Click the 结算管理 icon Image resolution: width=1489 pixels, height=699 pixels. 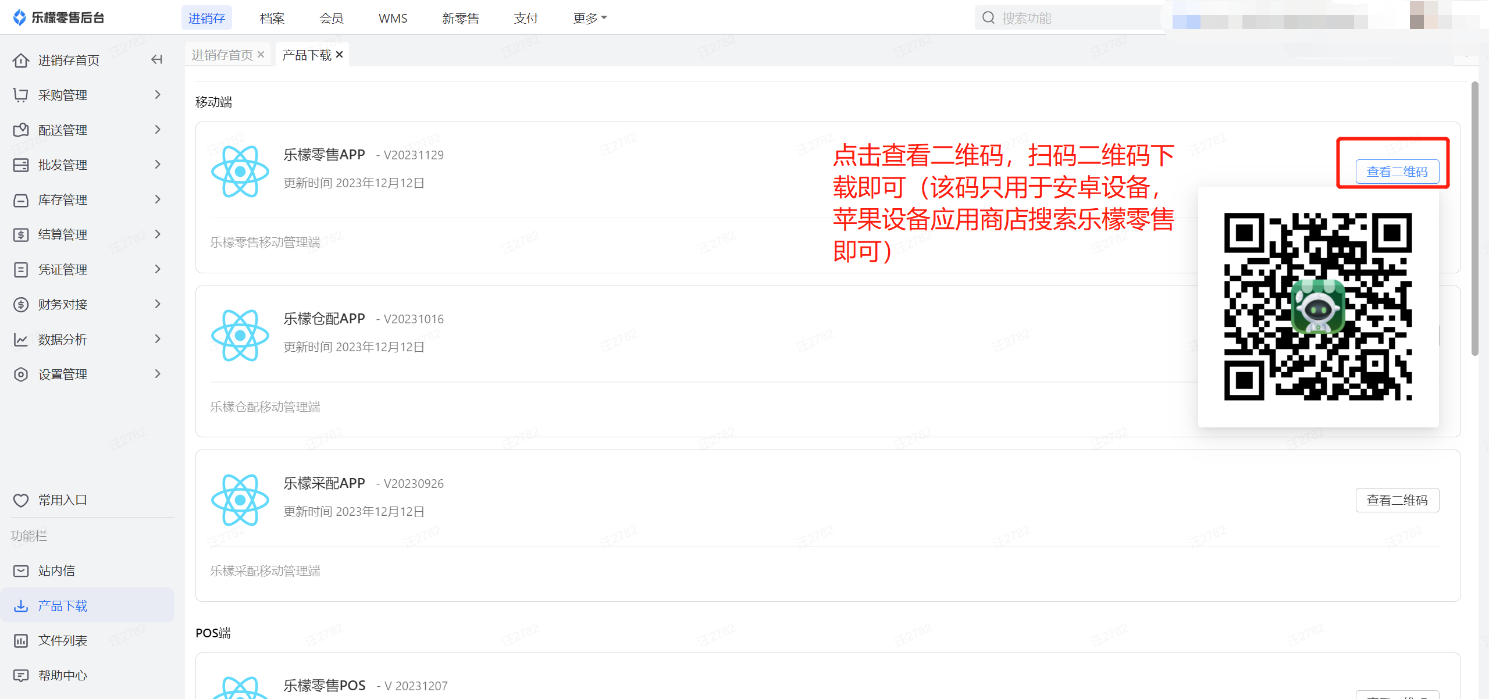[x=21, y=235]
